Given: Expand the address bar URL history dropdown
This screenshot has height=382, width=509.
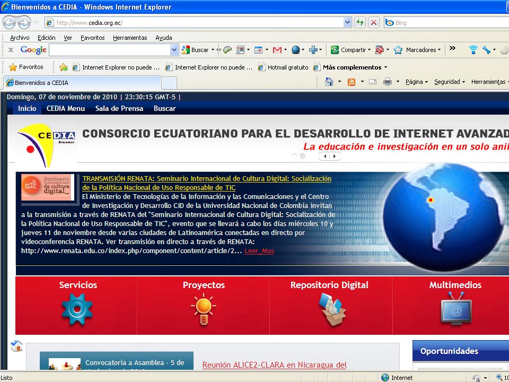Looking at the screenshot, I should point(347,22).
